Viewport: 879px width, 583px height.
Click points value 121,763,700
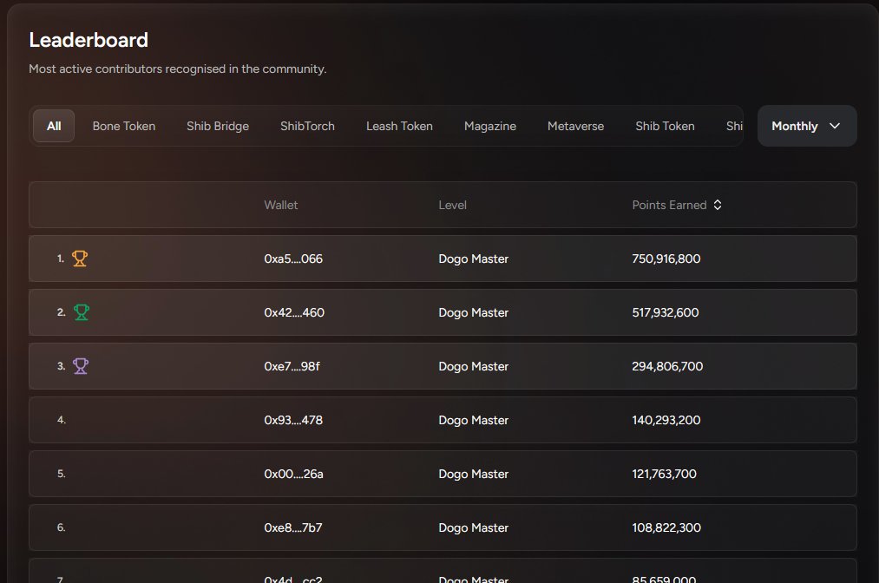(665, 475)
